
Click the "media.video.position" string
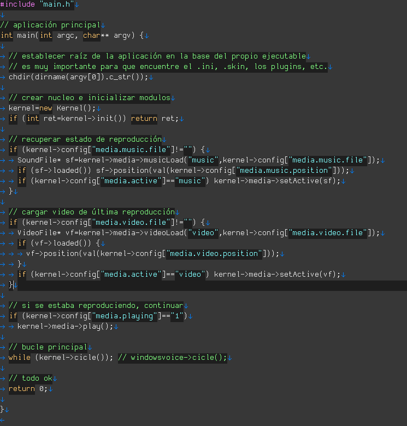[x=214, y=253]
